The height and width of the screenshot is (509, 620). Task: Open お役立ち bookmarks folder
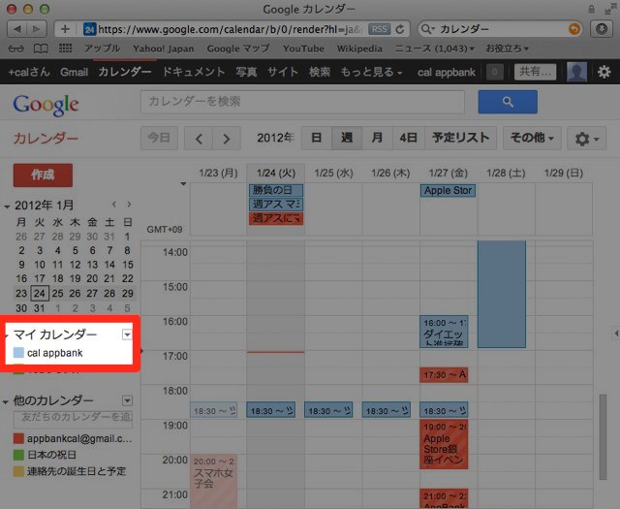point(508,48)
